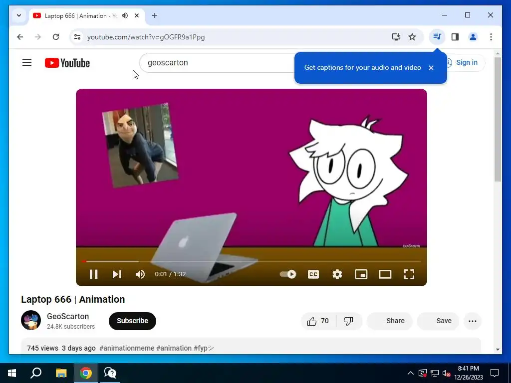This screenshot has width=511, height=383.
Task: Open more actions ellipsis menu
Action: pyautogui.click(x=473, y=321)
